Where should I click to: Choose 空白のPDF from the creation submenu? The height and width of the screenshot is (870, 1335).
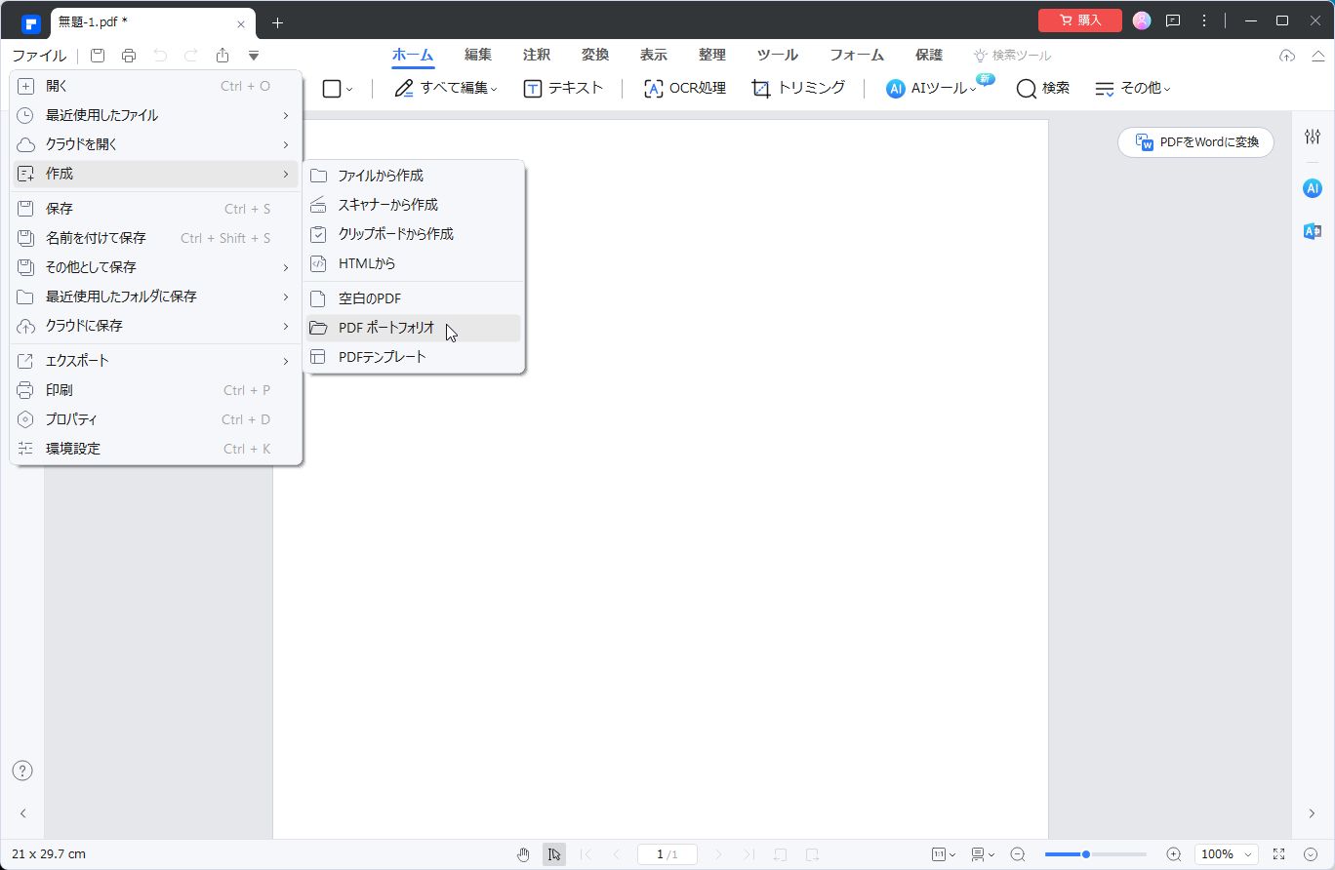(369, 297)
